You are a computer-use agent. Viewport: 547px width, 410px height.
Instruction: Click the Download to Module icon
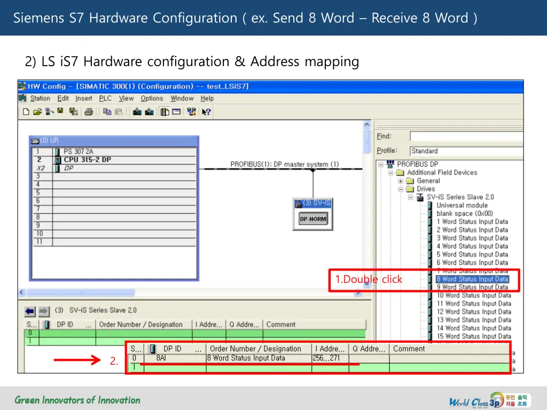137,112
